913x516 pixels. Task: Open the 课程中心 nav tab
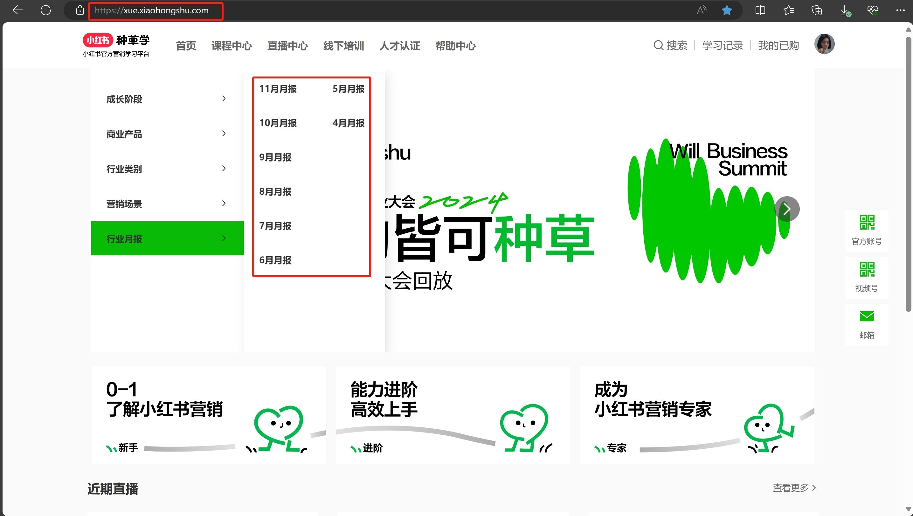pyautogui.click(x=232, y=46)
